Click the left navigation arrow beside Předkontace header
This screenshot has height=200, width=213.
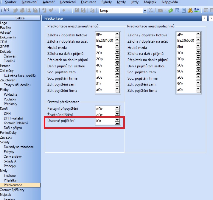point(204,18)
